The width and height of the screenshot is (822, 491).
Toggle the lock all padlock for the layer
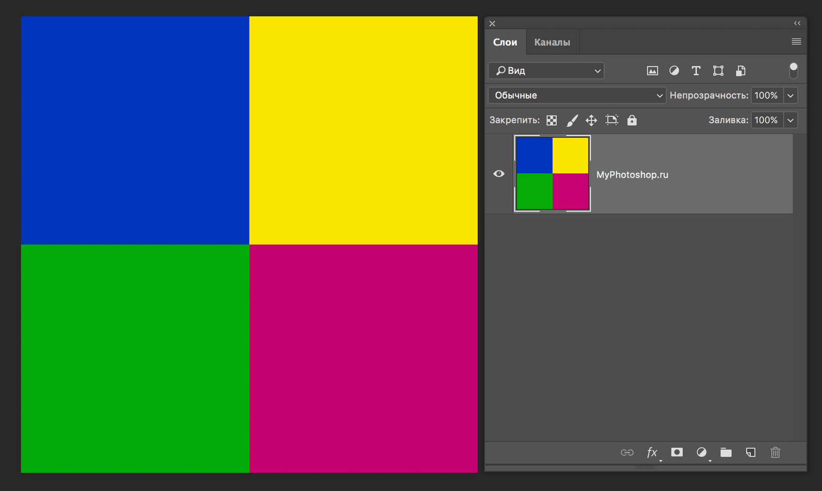pos(632,120)
